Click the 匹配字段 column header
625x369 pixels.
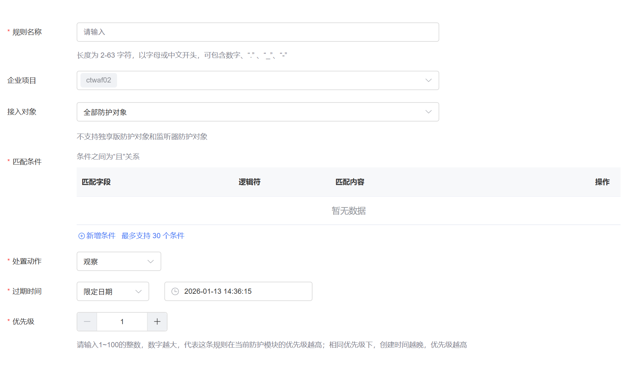pyautogui.click(x=96, y=182)
